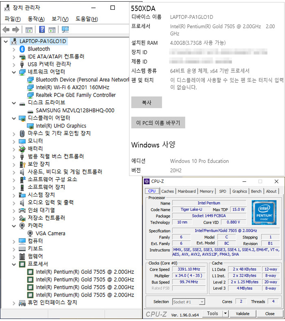285x321 pixels.
Task: Click the 컴퓨터 computer category icon
Action: [22, 241]
